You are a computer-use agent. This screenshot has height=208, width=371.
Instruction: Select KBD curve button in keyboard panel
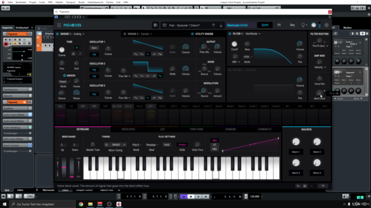tap(214, 149)
